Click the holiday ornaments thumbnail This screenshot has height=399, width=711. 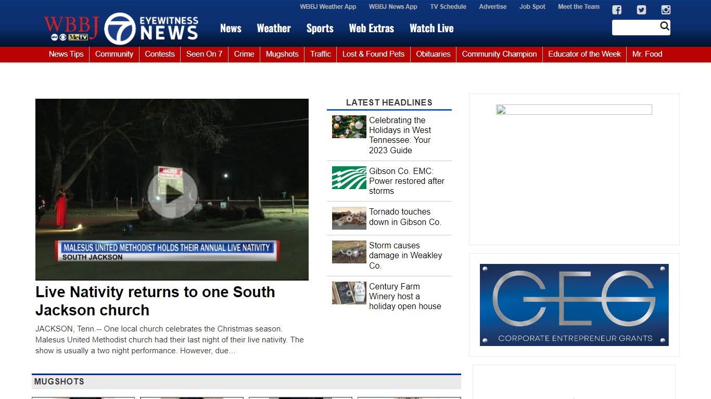point(349,127)
